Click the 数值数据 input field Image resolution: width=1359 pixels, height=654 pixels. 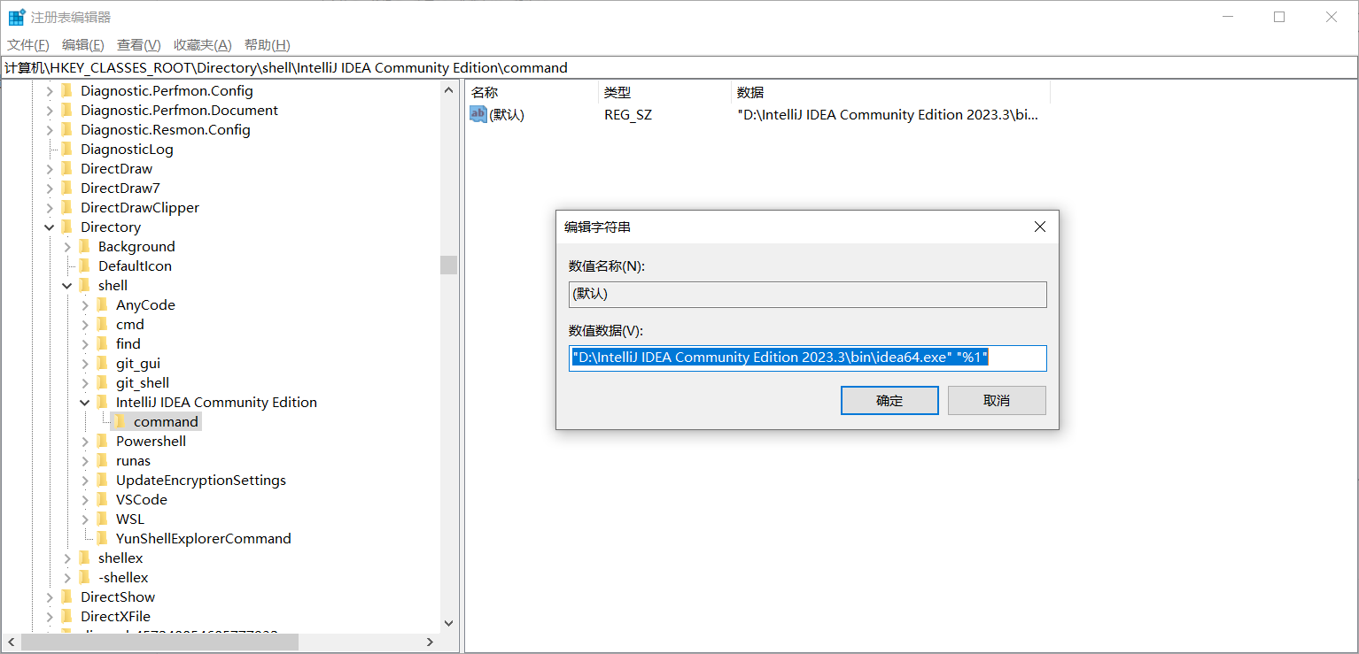point(807,358)
